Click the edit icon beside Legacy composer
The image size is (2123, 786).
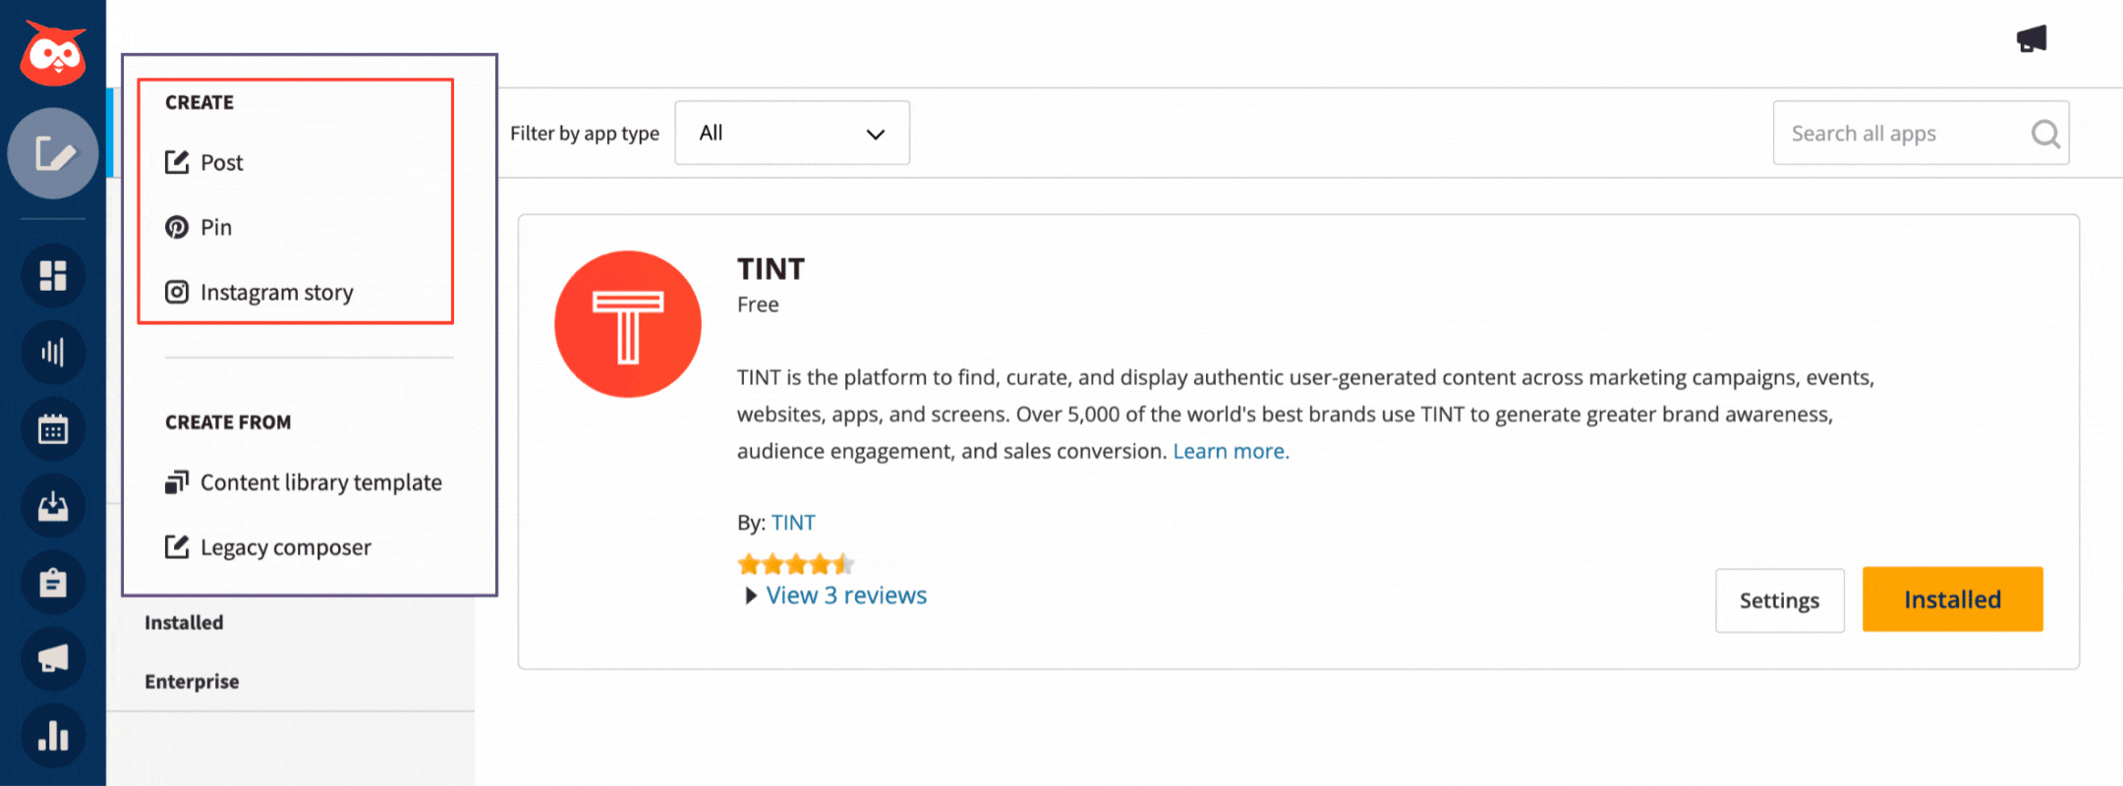pyautogui.click(x=177, y=547)
